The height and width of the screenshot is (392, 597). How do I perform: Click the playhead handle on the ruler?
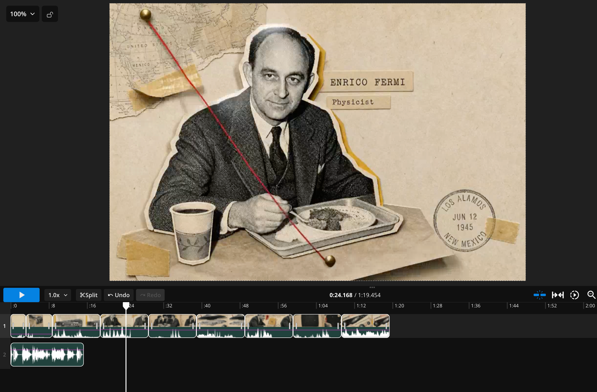point(126,305)
